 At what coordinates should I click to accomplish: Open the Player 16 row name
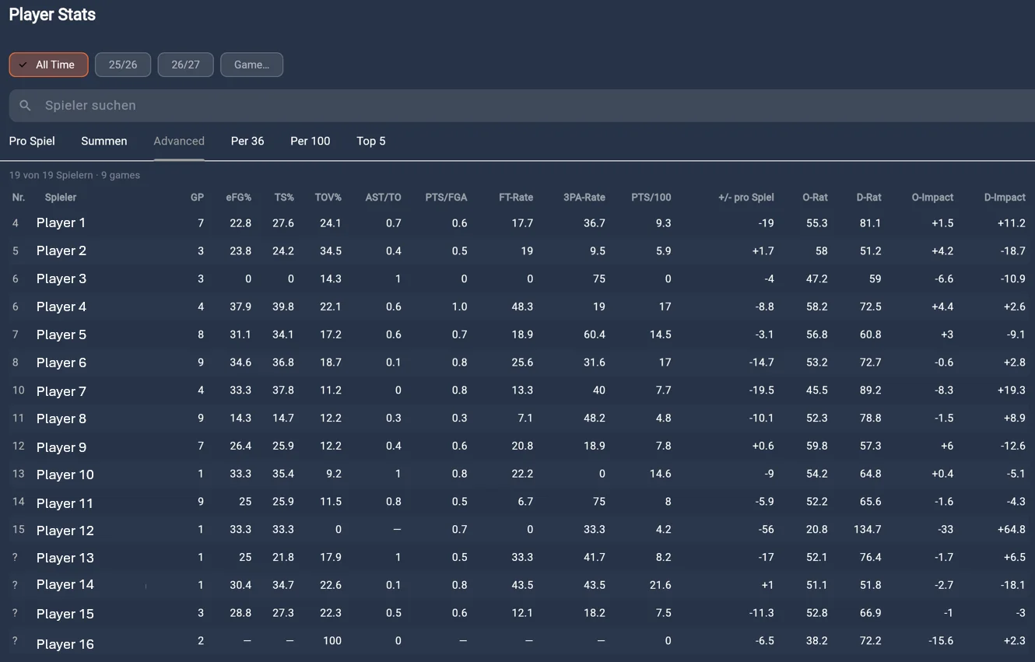(65, 644)
